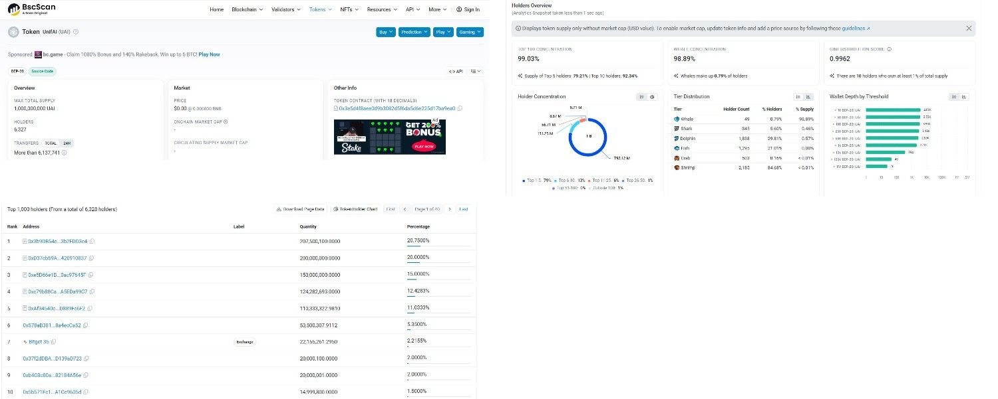Image resolution: width=998 pixels, height=399 pixels.
Task: Click the 20.7500% percentage bar
Action: tap(439, 246)
